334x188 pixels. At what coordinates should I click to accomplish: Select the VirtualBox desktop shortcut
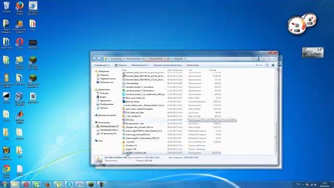(20, 99)
